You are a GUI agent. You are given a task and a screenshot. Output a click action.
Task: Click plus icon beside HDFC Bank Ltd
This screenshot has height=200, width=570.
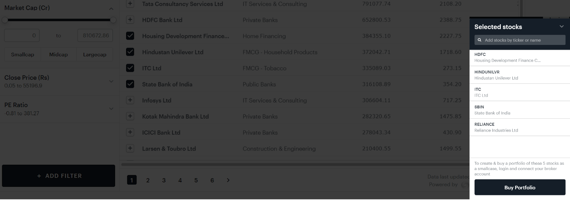[x=130, y=20]
